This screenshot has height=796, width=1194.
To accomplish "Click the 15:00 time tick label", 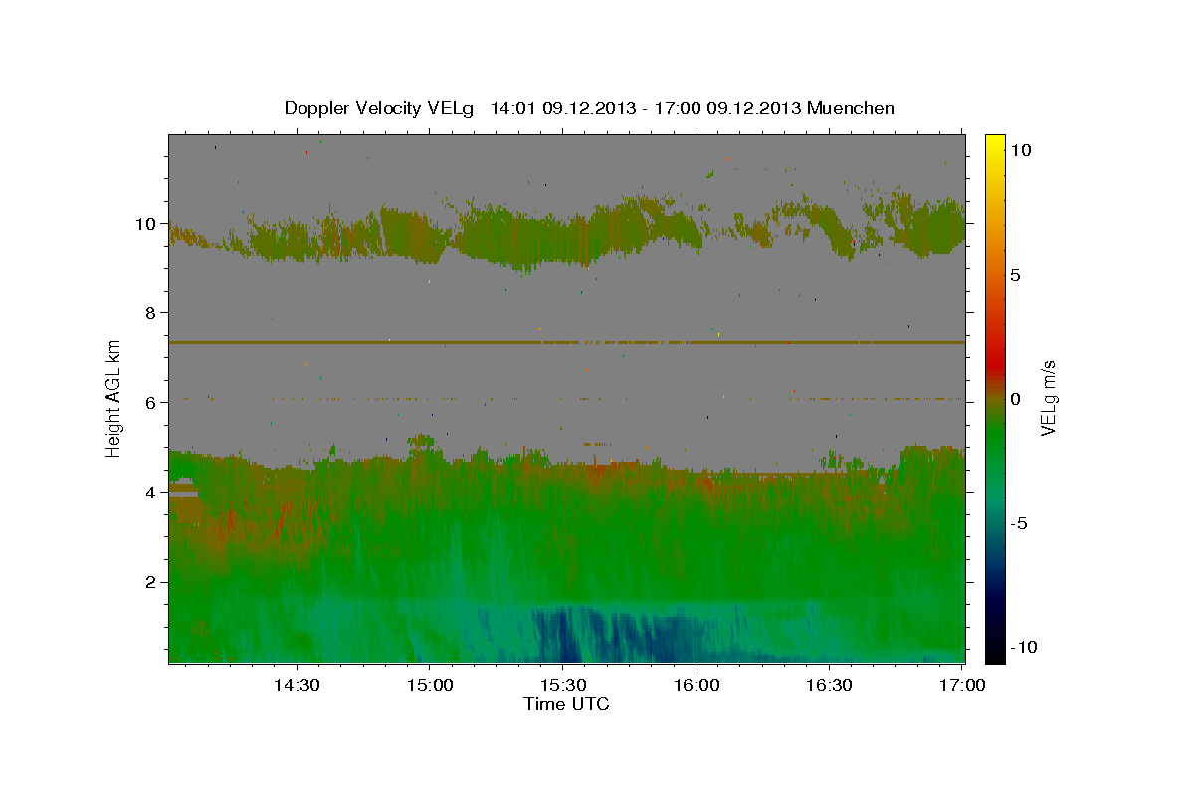I will (x=430, y=685).
